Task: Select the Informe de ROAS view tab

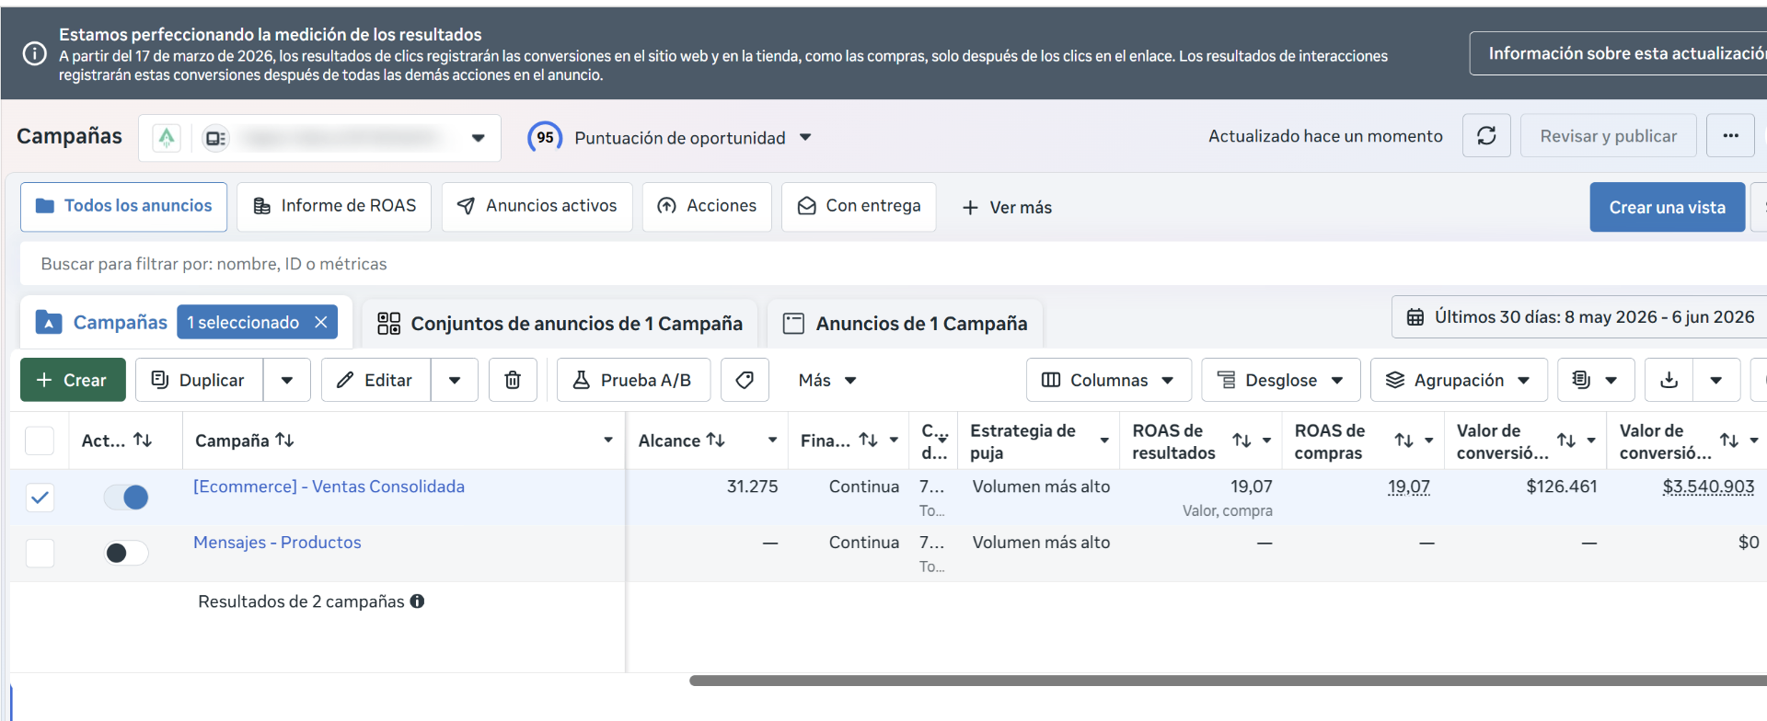Action: coord(334,206)
